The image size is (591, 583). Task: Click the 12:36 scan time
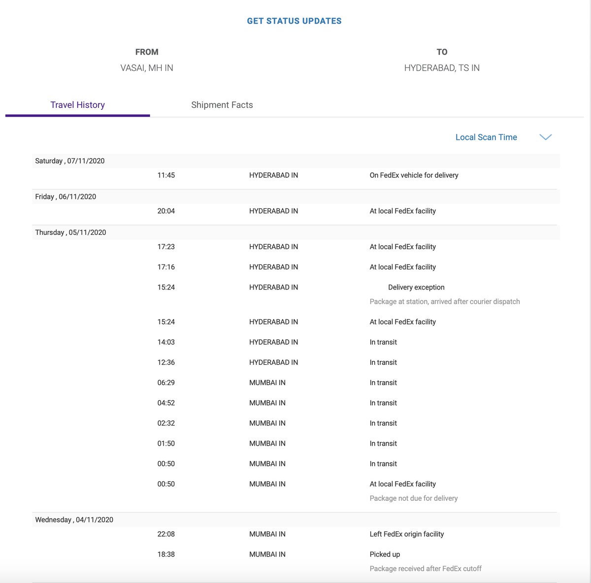[x=166, y=362]
